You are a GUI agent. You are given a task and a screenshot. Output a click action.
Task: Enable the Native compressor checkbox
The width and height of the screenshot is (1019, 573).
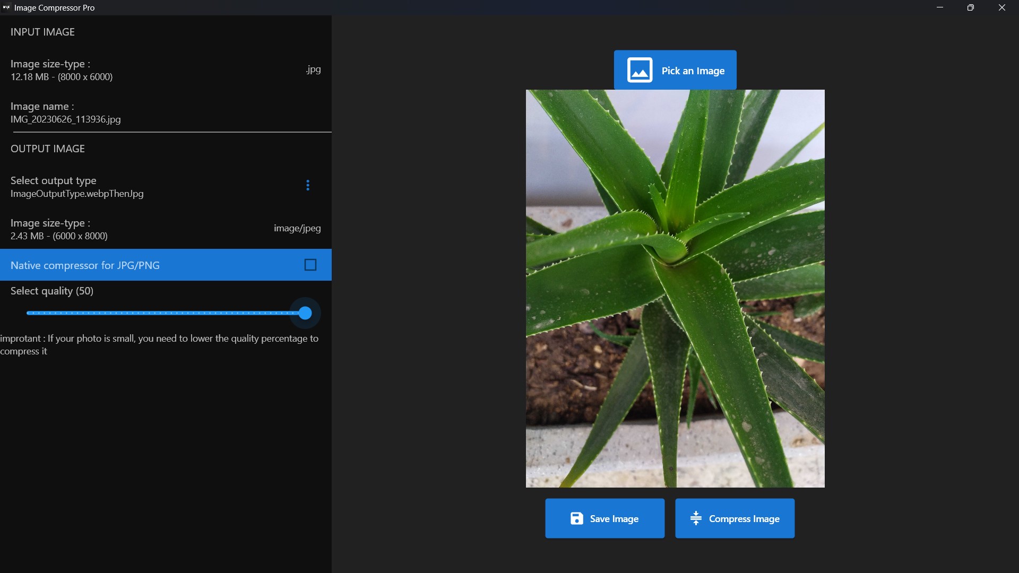click(x=310, y=265)
